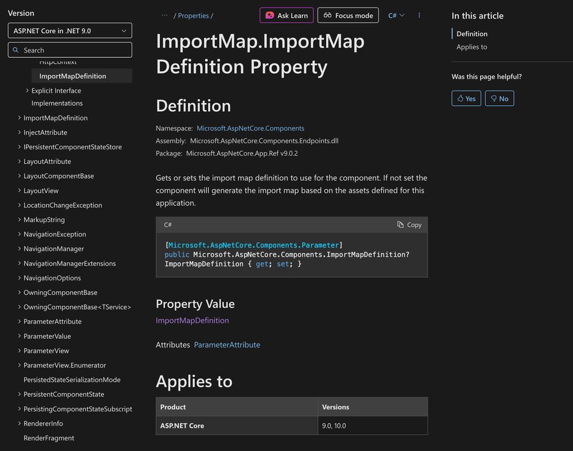Click Microsoft.AspNetCore.Components.Parameter in code
Image resolution: width=573 pixels, height=451 pixels.
254,245
